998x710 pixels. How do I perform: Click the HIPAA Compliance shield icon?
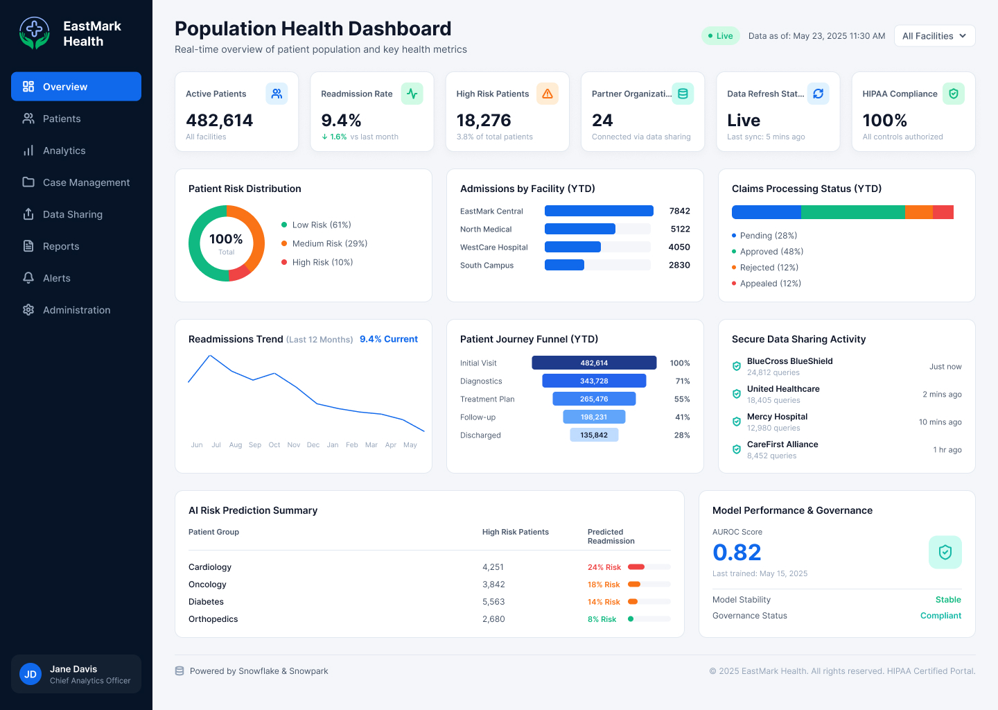coord(954,94)
